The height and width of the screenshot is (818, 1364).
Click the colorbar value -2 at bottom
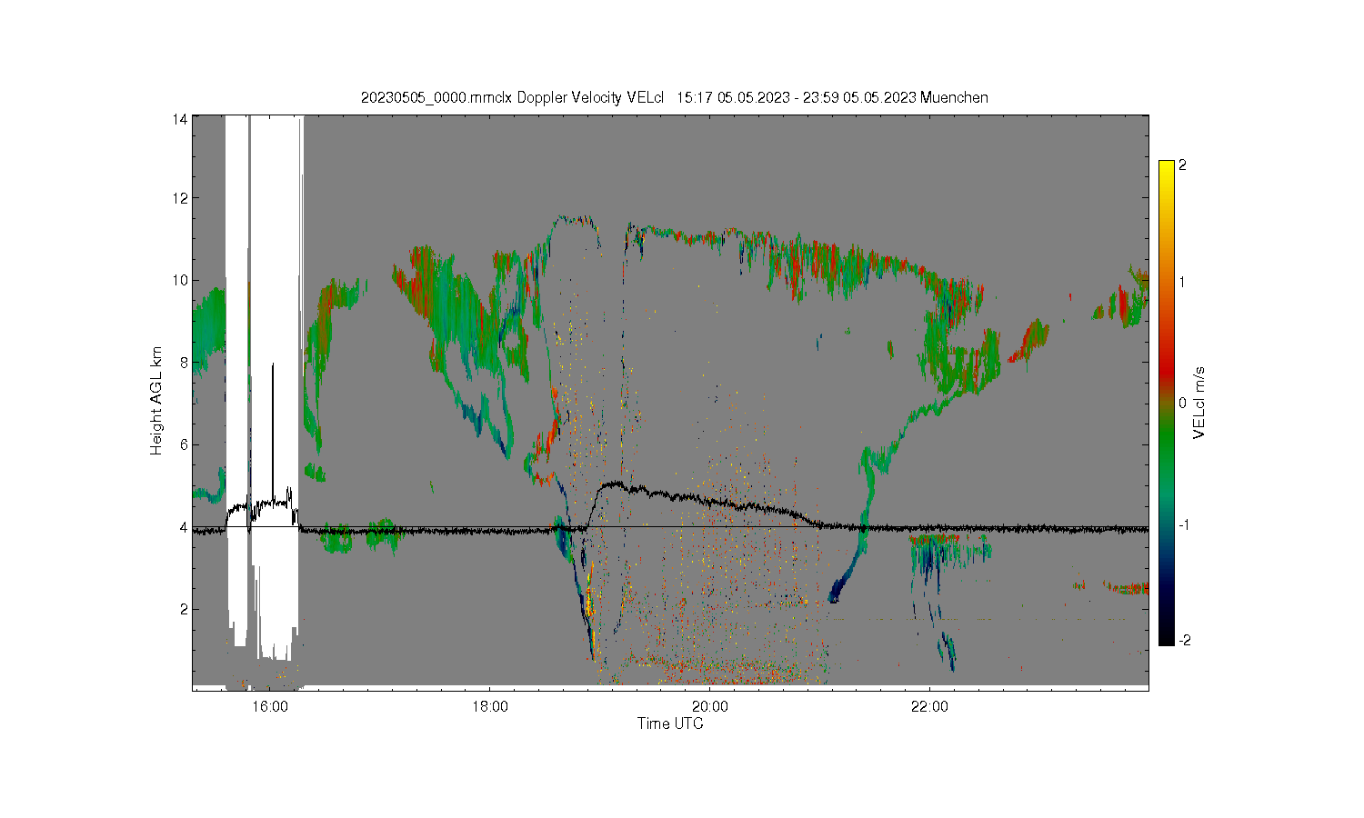pos(1183,641)
